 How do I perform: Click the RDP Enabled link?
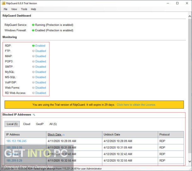point(40,46)
